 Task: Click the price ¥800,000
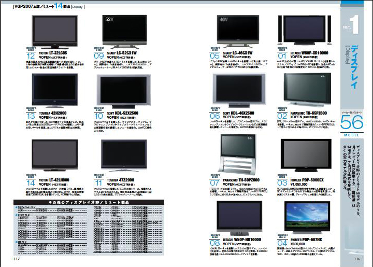pos(297,244)
